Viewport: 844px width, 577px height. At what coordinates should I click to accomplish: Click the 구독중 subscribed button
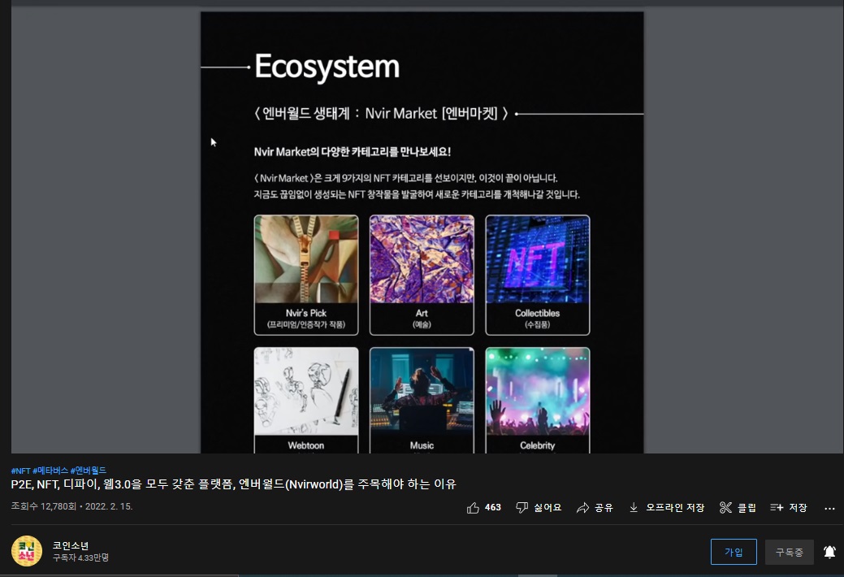click(789, 552)
